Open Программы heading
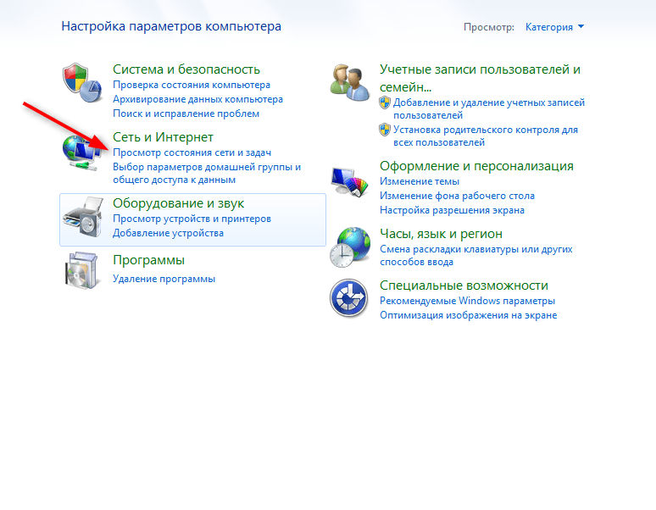This screenshot has width=656, height=510. 149,260
